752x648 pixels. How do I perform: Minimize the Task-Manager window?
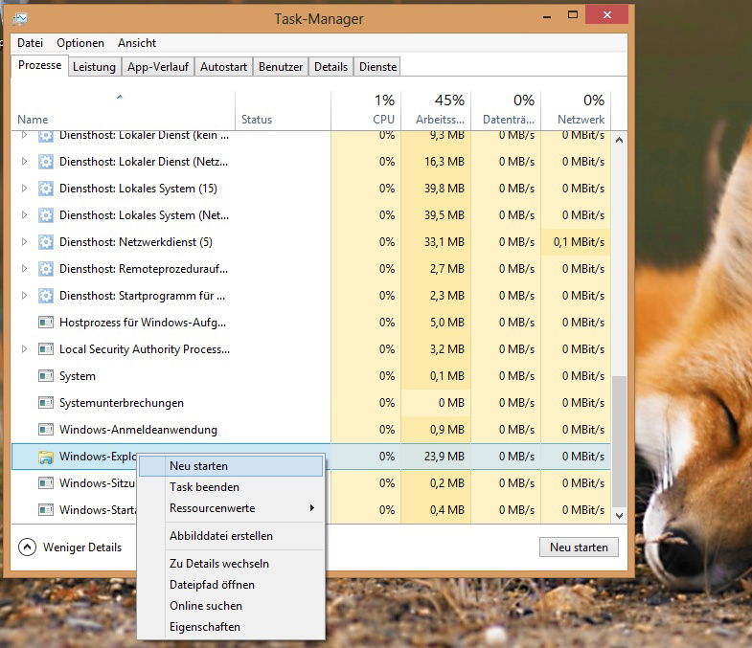pyautogui.click(x=547, y=15)
